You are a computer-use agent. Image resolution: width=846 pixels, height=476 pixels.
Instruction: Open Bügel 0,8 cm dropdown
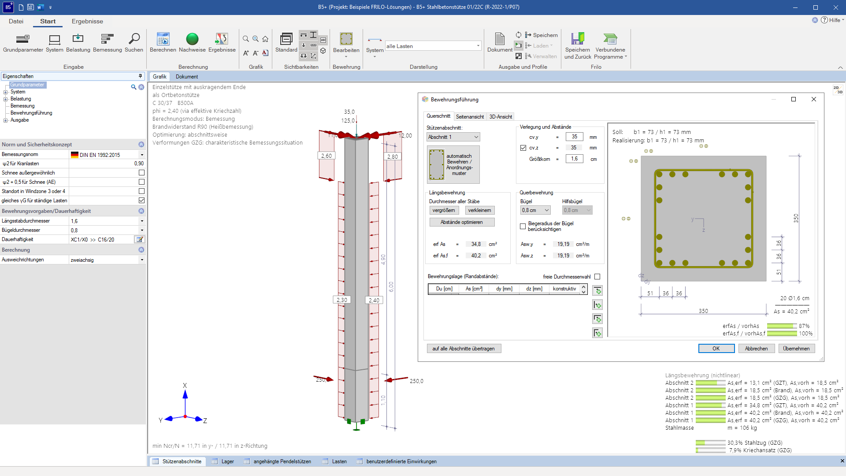point(535,210)
